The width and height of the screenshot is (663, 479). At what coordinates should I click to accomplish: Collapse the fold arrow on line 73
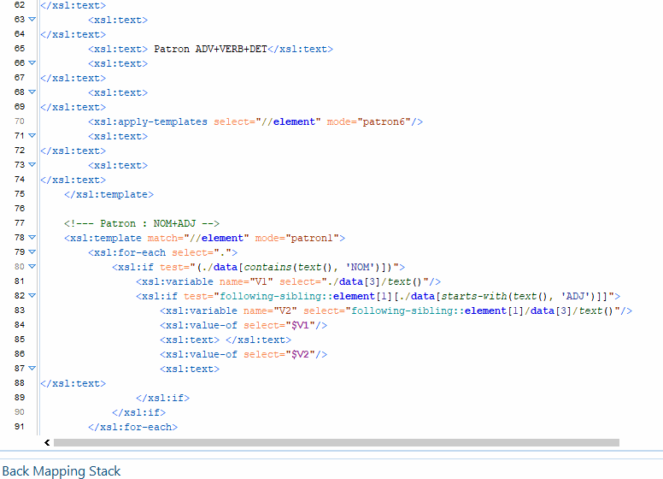pos(32,165)
